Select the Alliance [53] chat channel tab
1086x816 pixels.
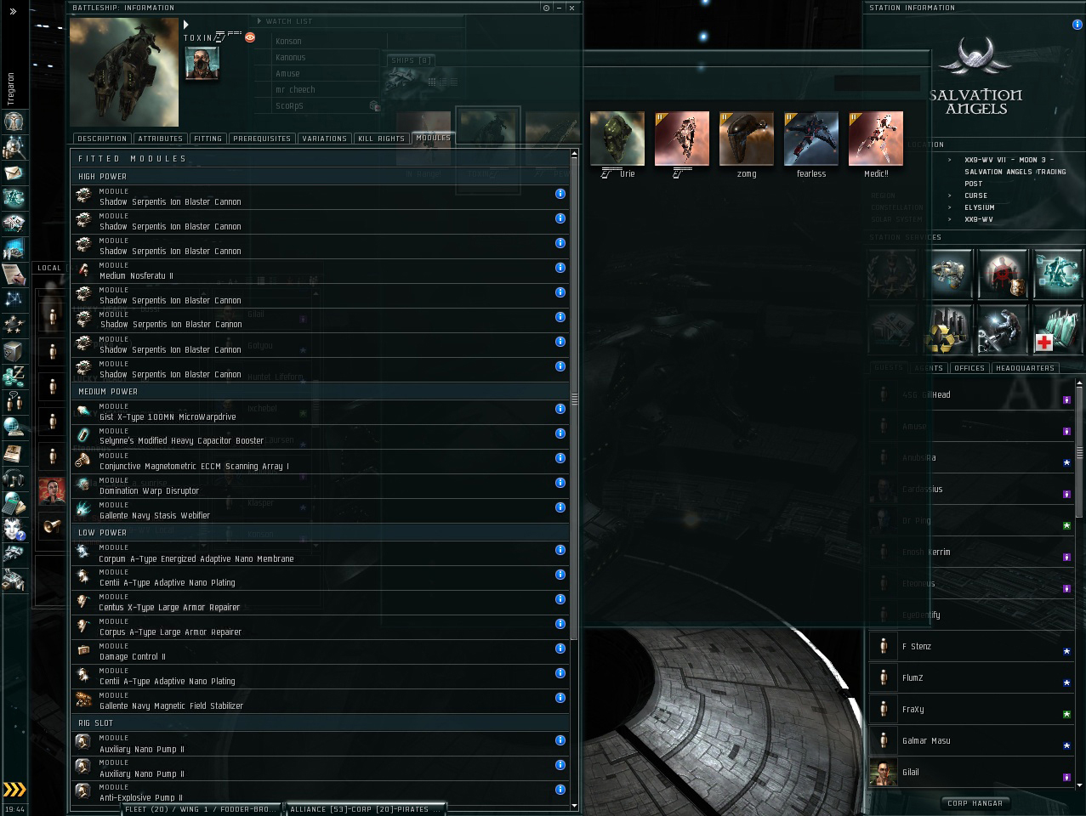[x=364, y=809]
